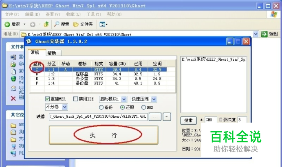
Task: Minimize the Ghost installer window
Action: pos(230,42)
